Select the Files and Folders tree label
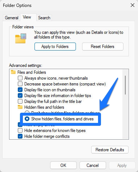 click(32, 72)
